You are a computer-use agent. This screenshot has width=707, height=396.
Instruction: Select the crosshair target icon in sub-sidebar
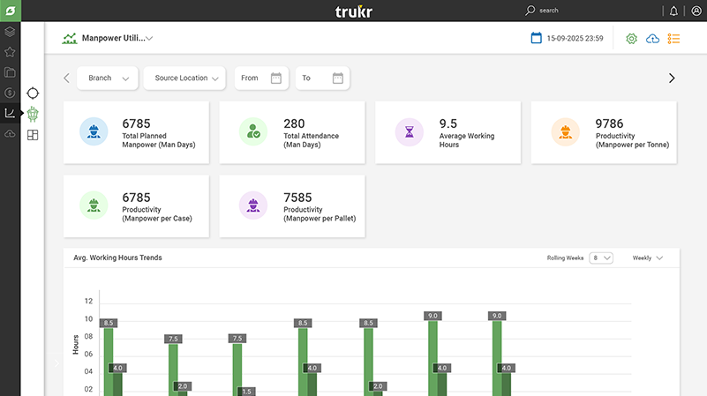click(33, 93)
